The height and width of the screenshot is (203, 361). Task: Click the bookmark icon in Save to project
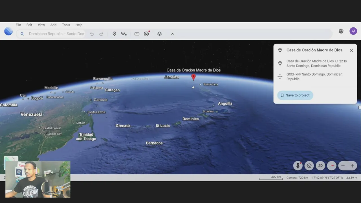tap(282, 95)
